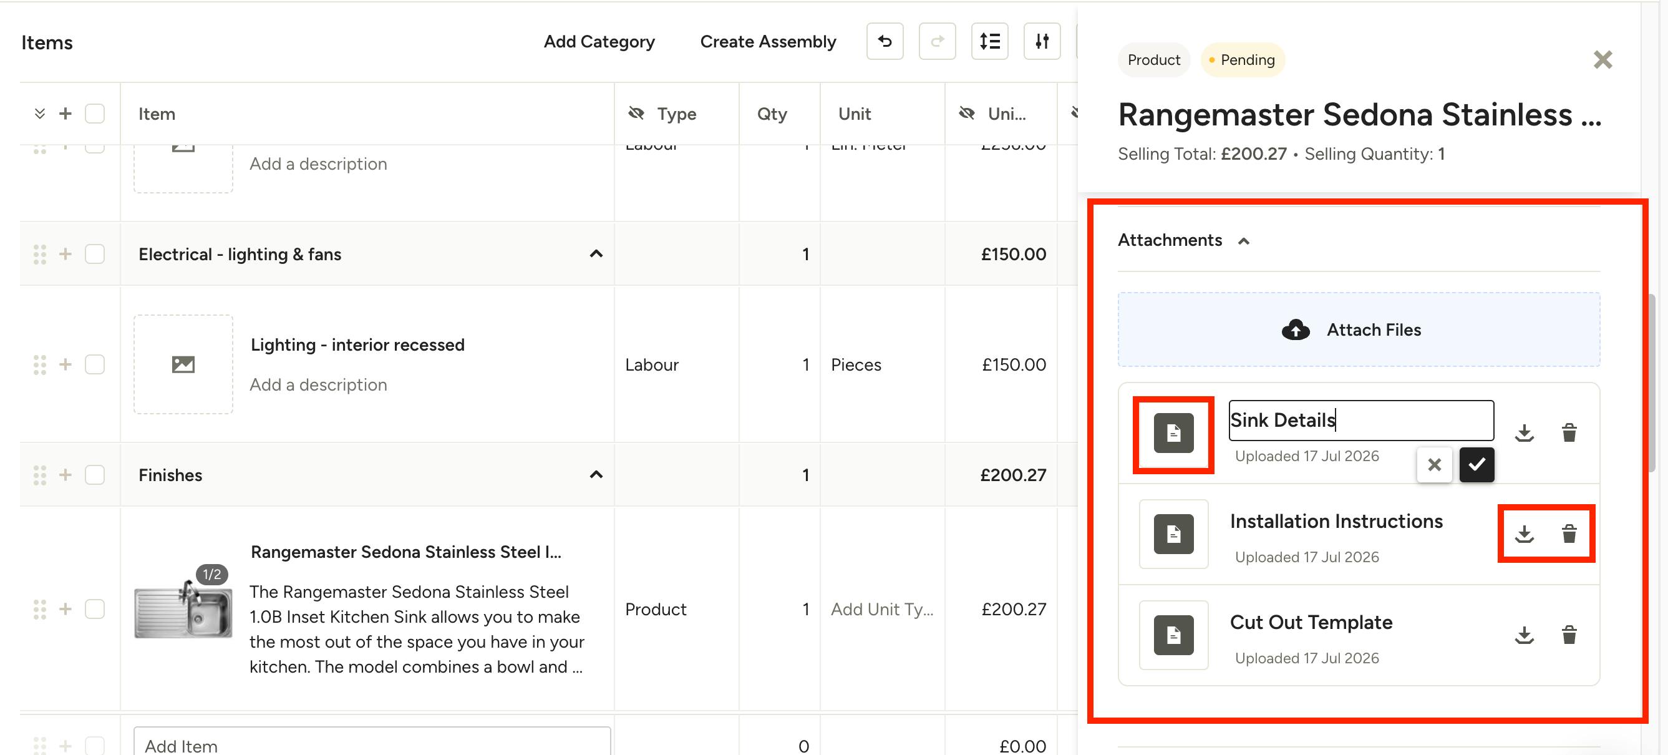
Task: Click the £150.00 price for Lighting item
Action: pyautogui.click(x=1014, y=364)
